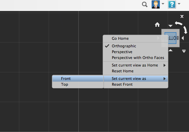
Task: Click the ViewCube top triangle arrow
Action: tap(170, 26)
